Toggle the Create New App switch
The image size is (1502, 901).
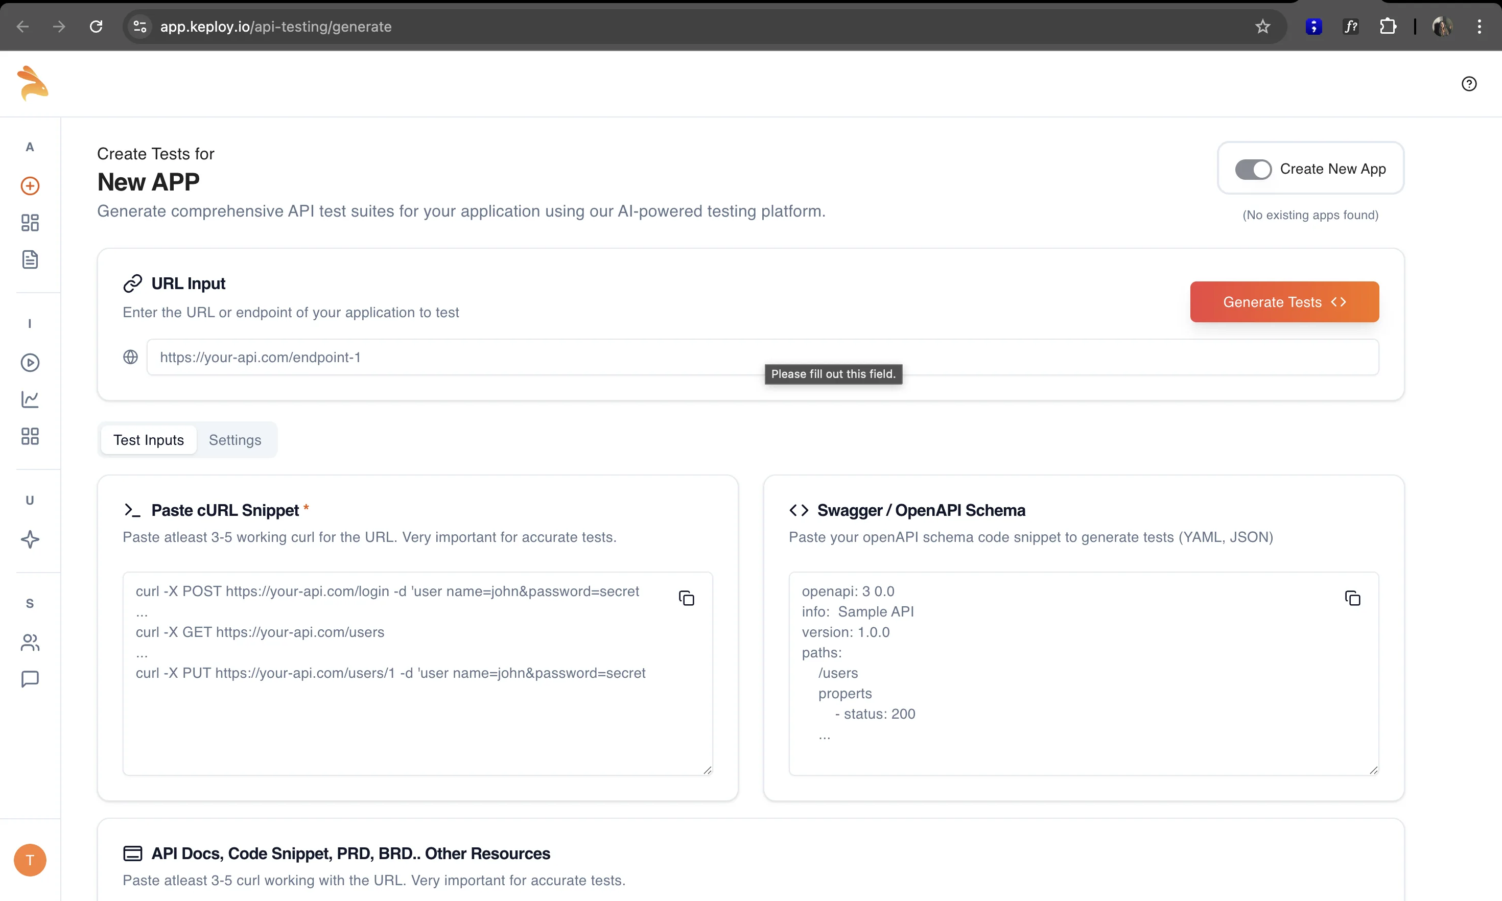point(1253,170)
